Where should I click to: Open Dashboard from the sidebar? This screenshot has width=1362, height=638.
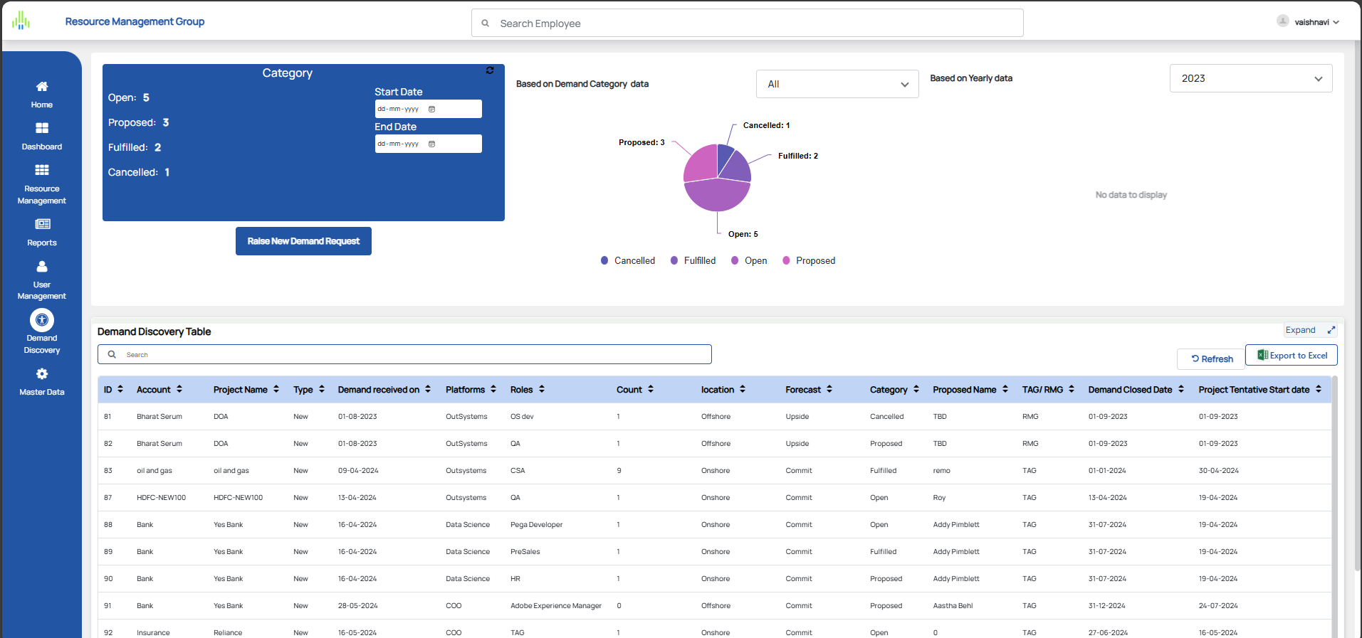tap(42, 129)
